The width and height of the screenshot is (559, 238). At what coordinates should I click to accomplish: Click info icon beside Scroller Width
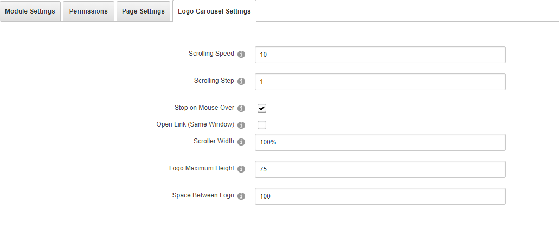coord(242,142)
